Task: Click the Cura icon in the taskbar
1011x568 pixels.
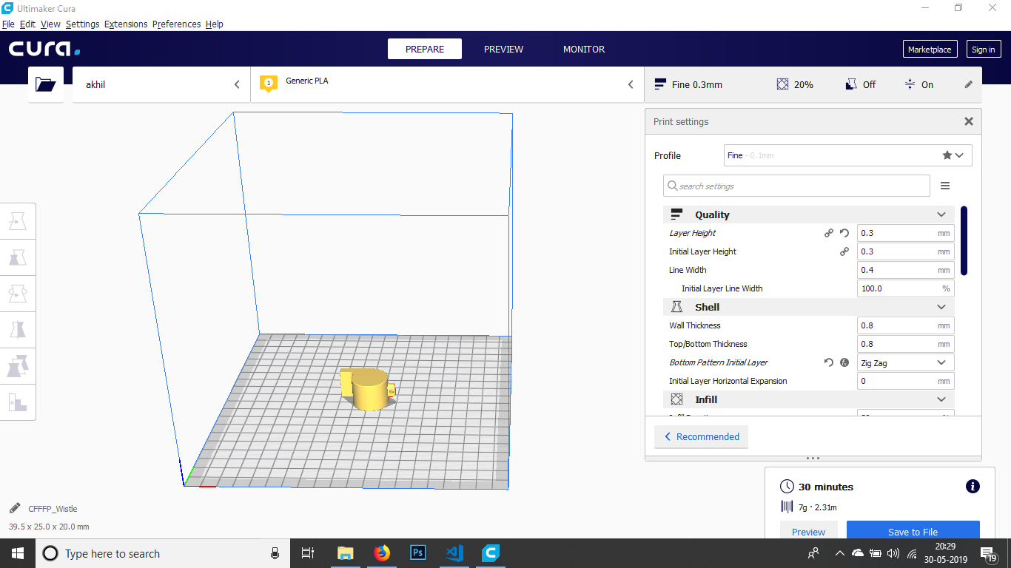Action: pos(491,553)
